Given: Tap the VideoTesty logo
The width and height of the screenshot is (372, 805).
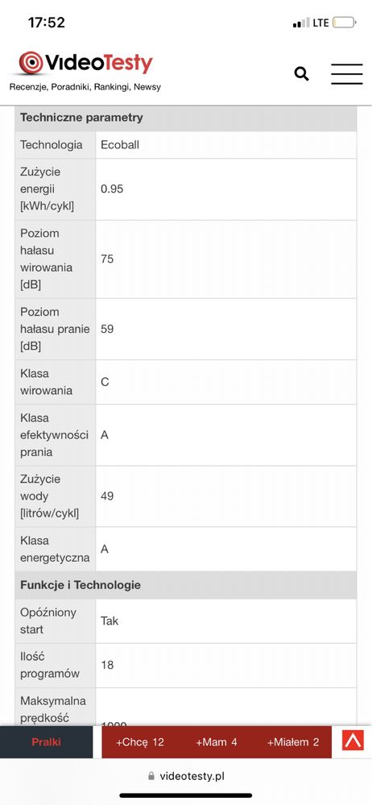Looking at the screenshot, I should (x=85, y=64).
